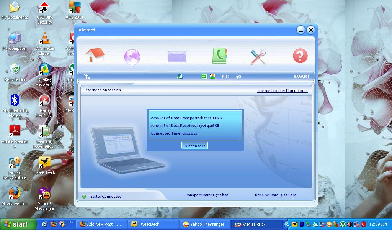The image size is (392, 230).
Task: Click the signal strength indicator icon
Action: 87,77
